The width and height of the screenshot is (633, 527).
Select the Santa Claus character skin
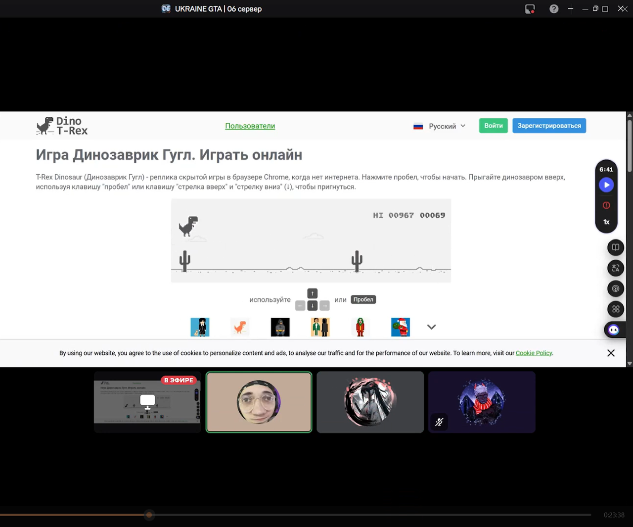tap(401, 327)
